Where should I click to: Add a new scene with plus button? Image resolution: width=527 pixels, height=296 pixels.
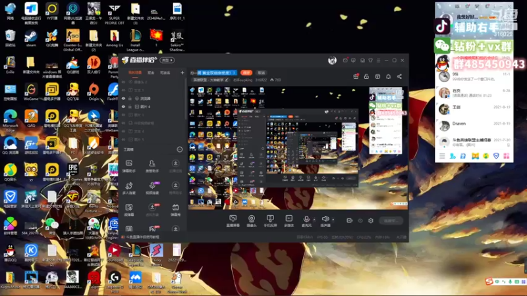(x=182, y=72)
